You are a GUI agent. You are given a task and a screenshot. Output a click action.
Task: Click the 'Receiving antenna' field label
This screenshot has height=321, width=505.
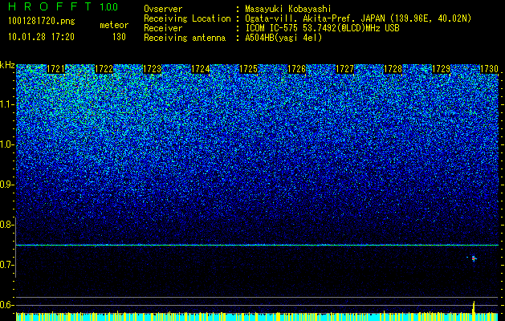tap(185, 38)
